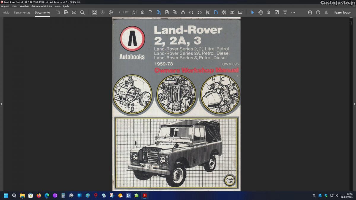The image size is (356, 200).
Task: Send the file by email envelope icon
Action: click(74, 12)
